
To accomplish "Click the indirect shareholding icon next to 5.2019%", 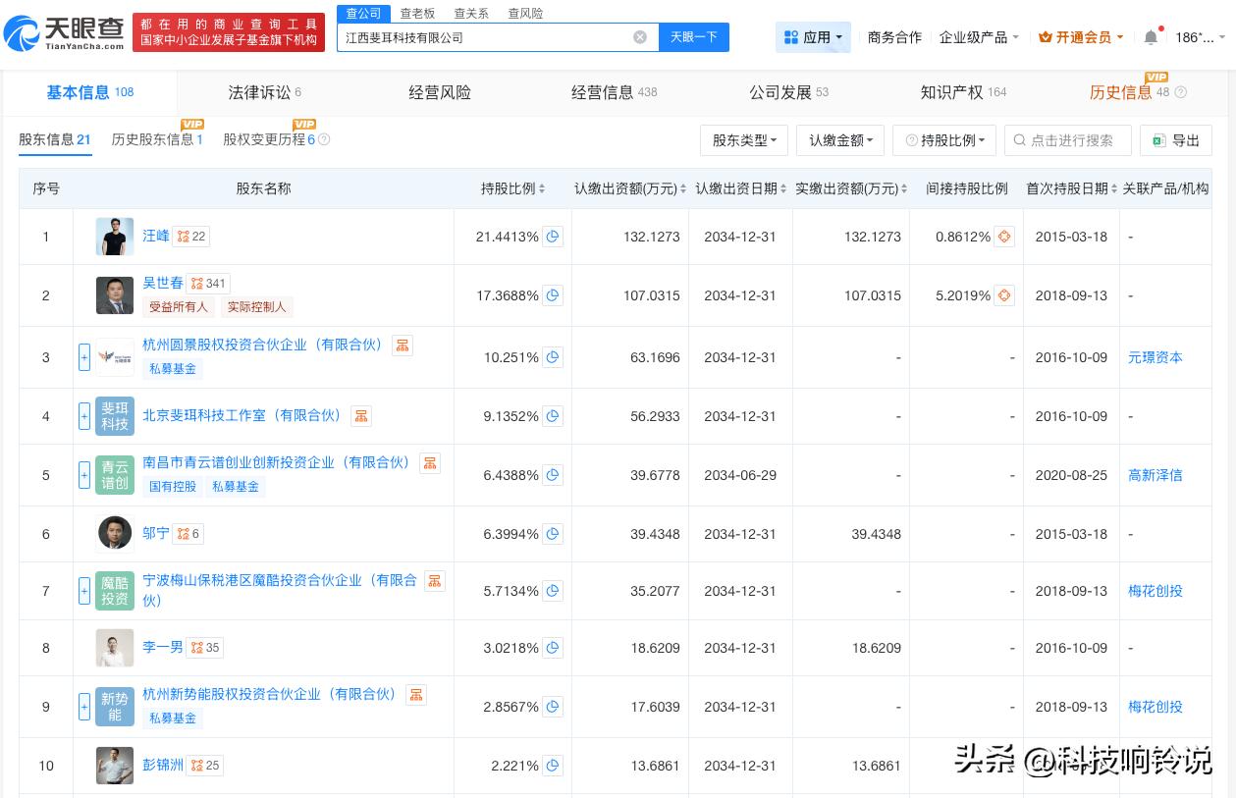I will coord(1003,294).
